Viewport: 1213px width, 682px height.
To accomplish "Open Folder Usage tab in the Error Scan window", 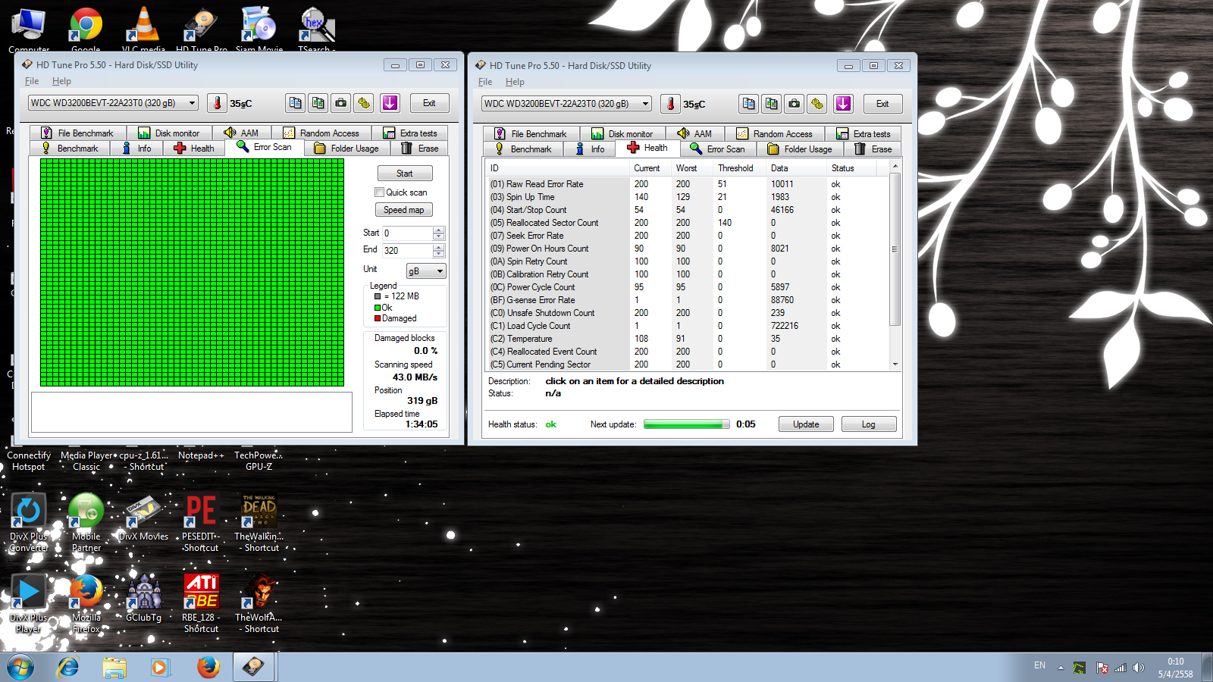I will pyautogui.click(x=346, y=149).
